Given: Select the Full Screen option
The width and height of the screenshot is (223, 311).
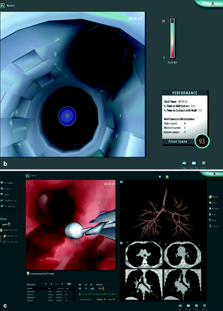Looking at the screenshot, I should (8, 183).
